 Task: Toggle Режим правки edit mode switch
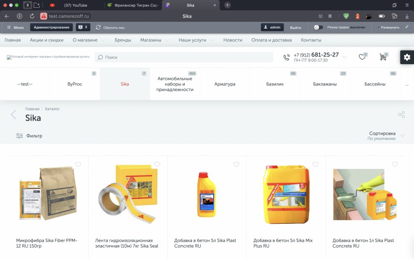point(318,27)
